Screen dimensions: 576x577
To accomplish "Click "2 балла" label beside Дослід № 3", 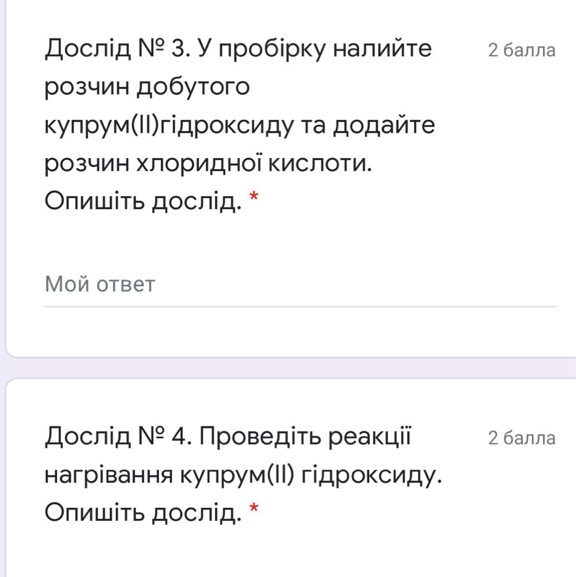I will point(521,50).
